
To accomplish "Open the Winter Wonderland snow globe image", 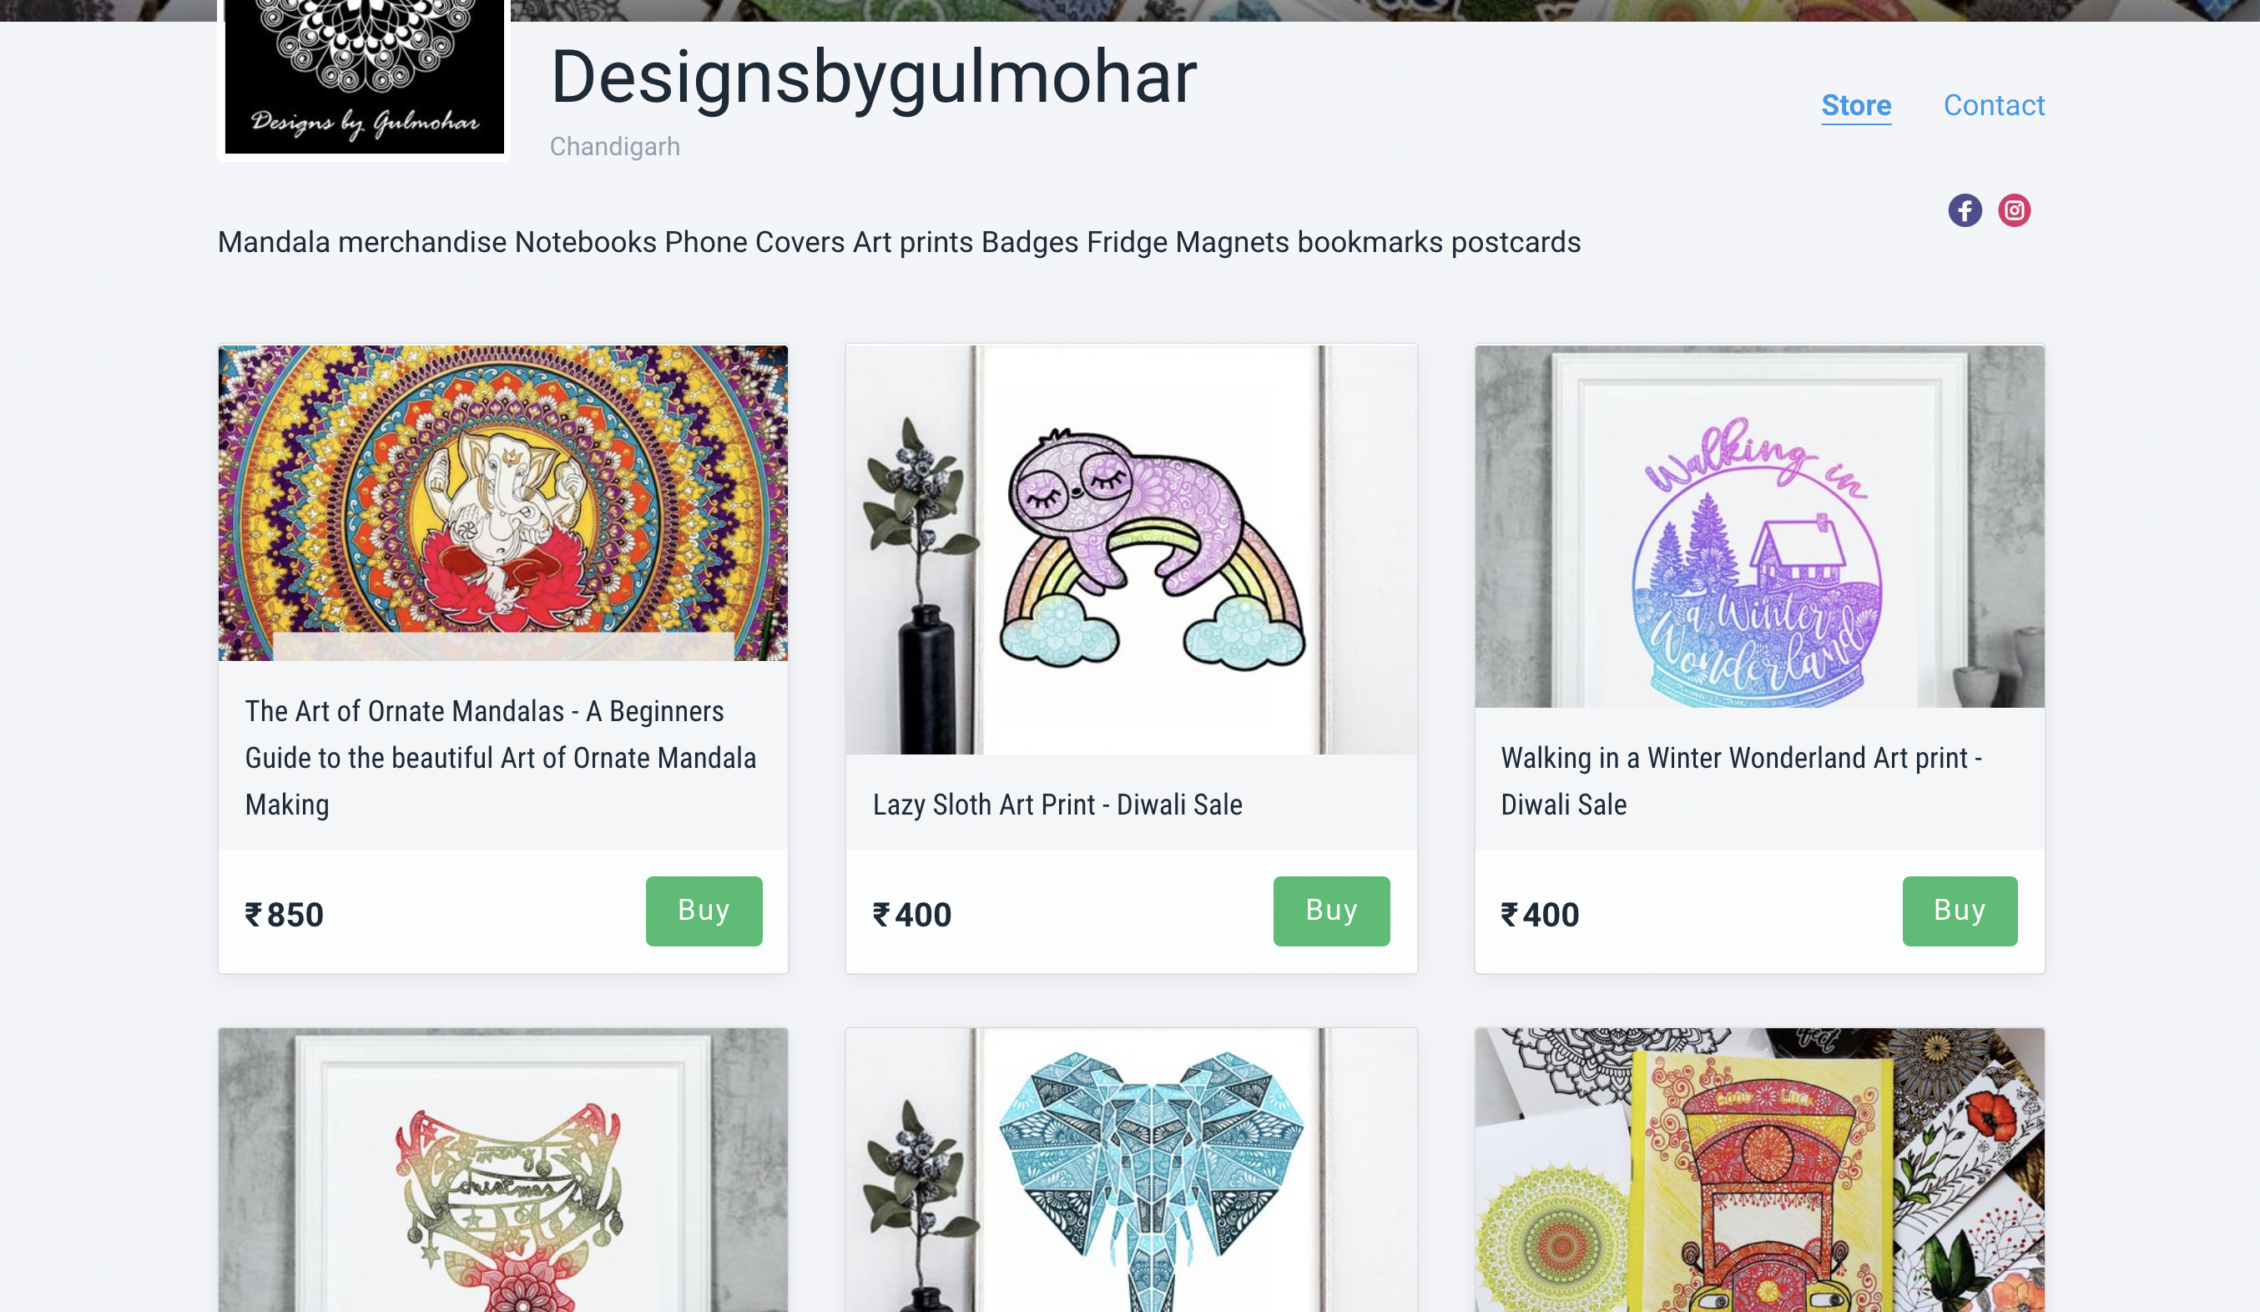I will pos(1759,527).
